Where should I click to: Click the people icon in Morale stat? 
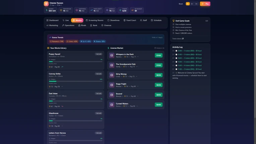[107, 10]
